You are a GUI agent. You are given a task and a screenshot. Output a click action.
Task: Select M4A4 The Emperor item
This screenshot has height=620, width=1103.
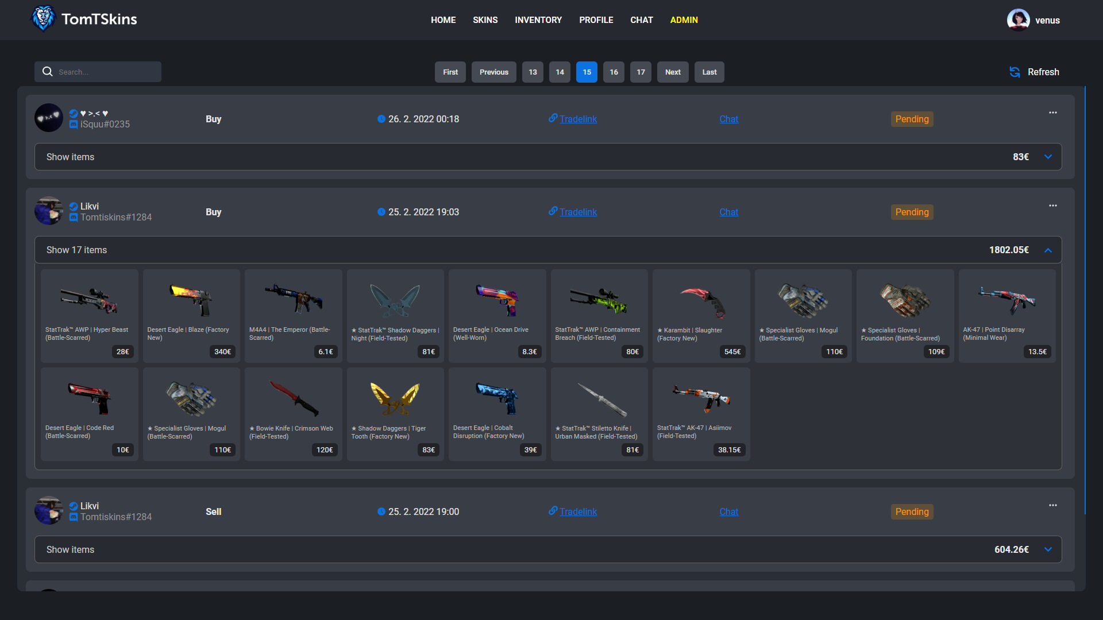pyautogui.click(x=294, y=316)
